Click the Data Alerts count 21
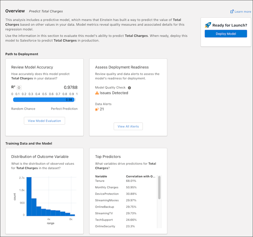This screenshot has height=237, width=253. point(102,109)
